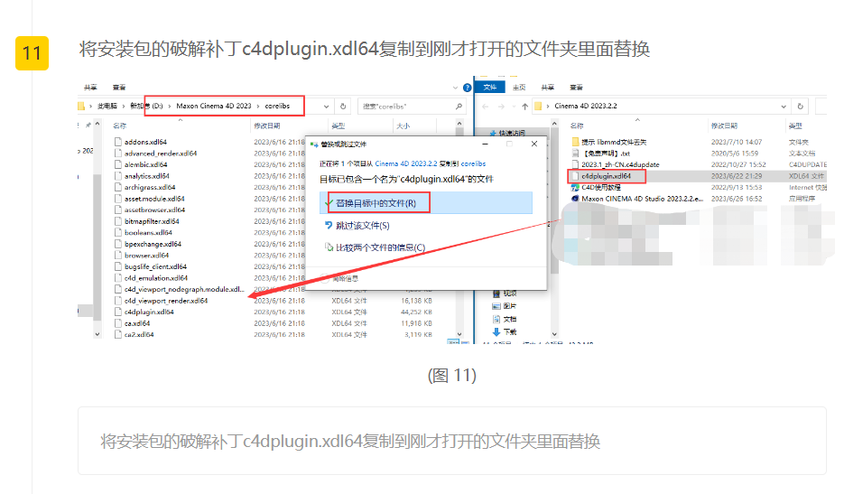The width and height of the screenshot is (844, 494).
Task: Open 共享 tab in right Explorer window
Action: (x=547, y=88)
